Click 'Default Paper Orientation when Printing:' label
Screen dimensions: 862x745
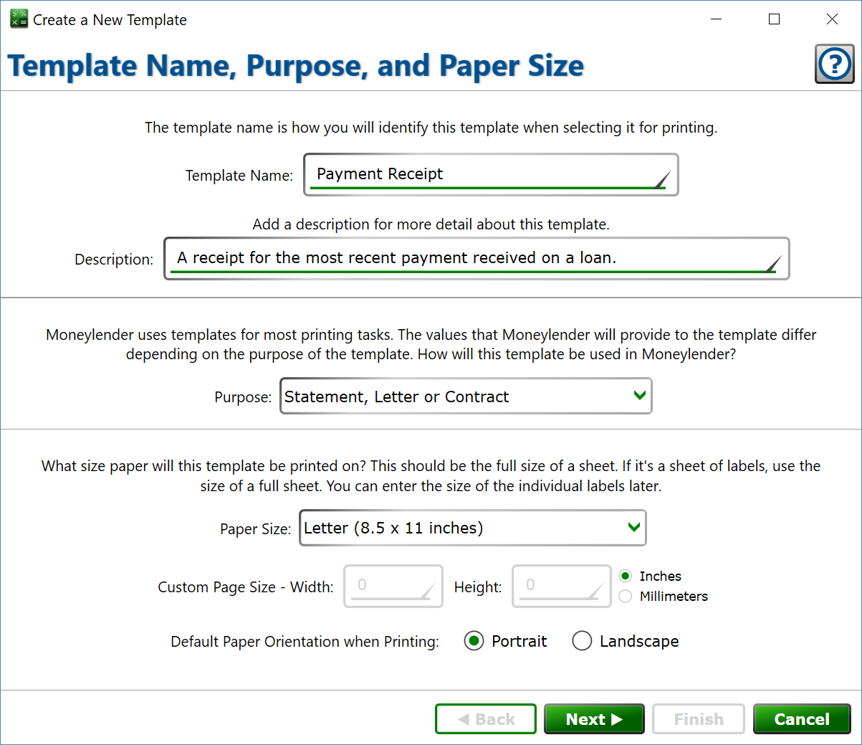(x=305, y=641)
